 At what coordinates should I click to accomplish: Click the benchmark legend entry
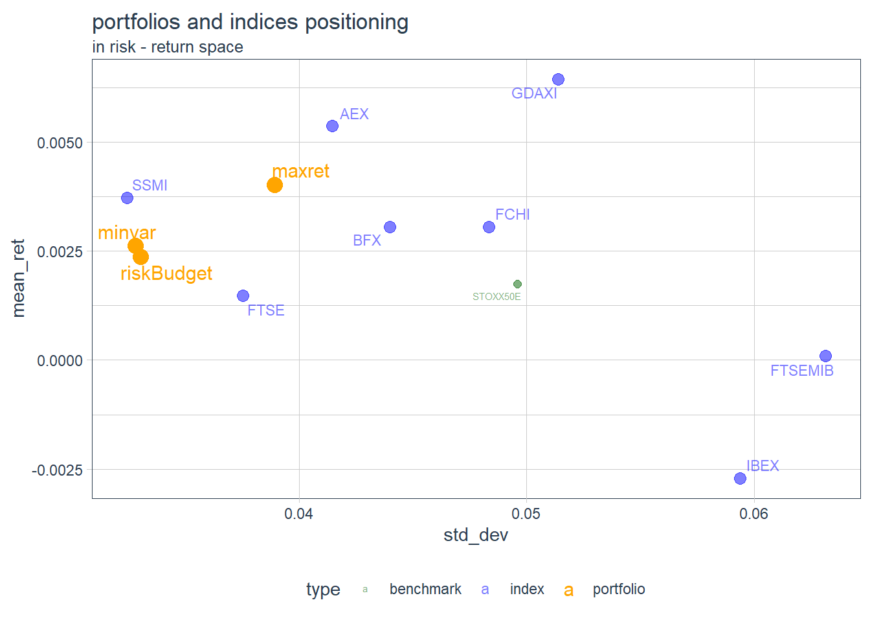(x=425, y=589)
